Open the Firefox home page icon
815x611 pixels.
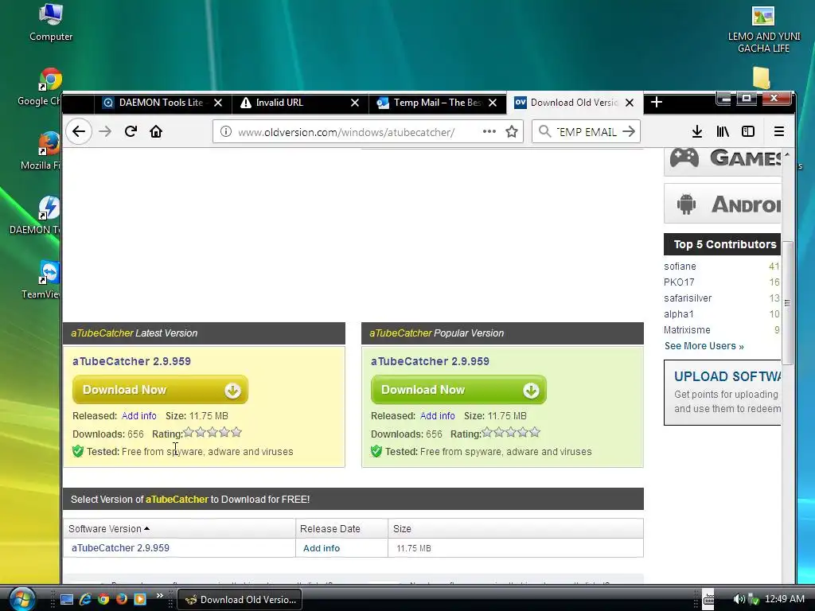[x=156, y=131]
